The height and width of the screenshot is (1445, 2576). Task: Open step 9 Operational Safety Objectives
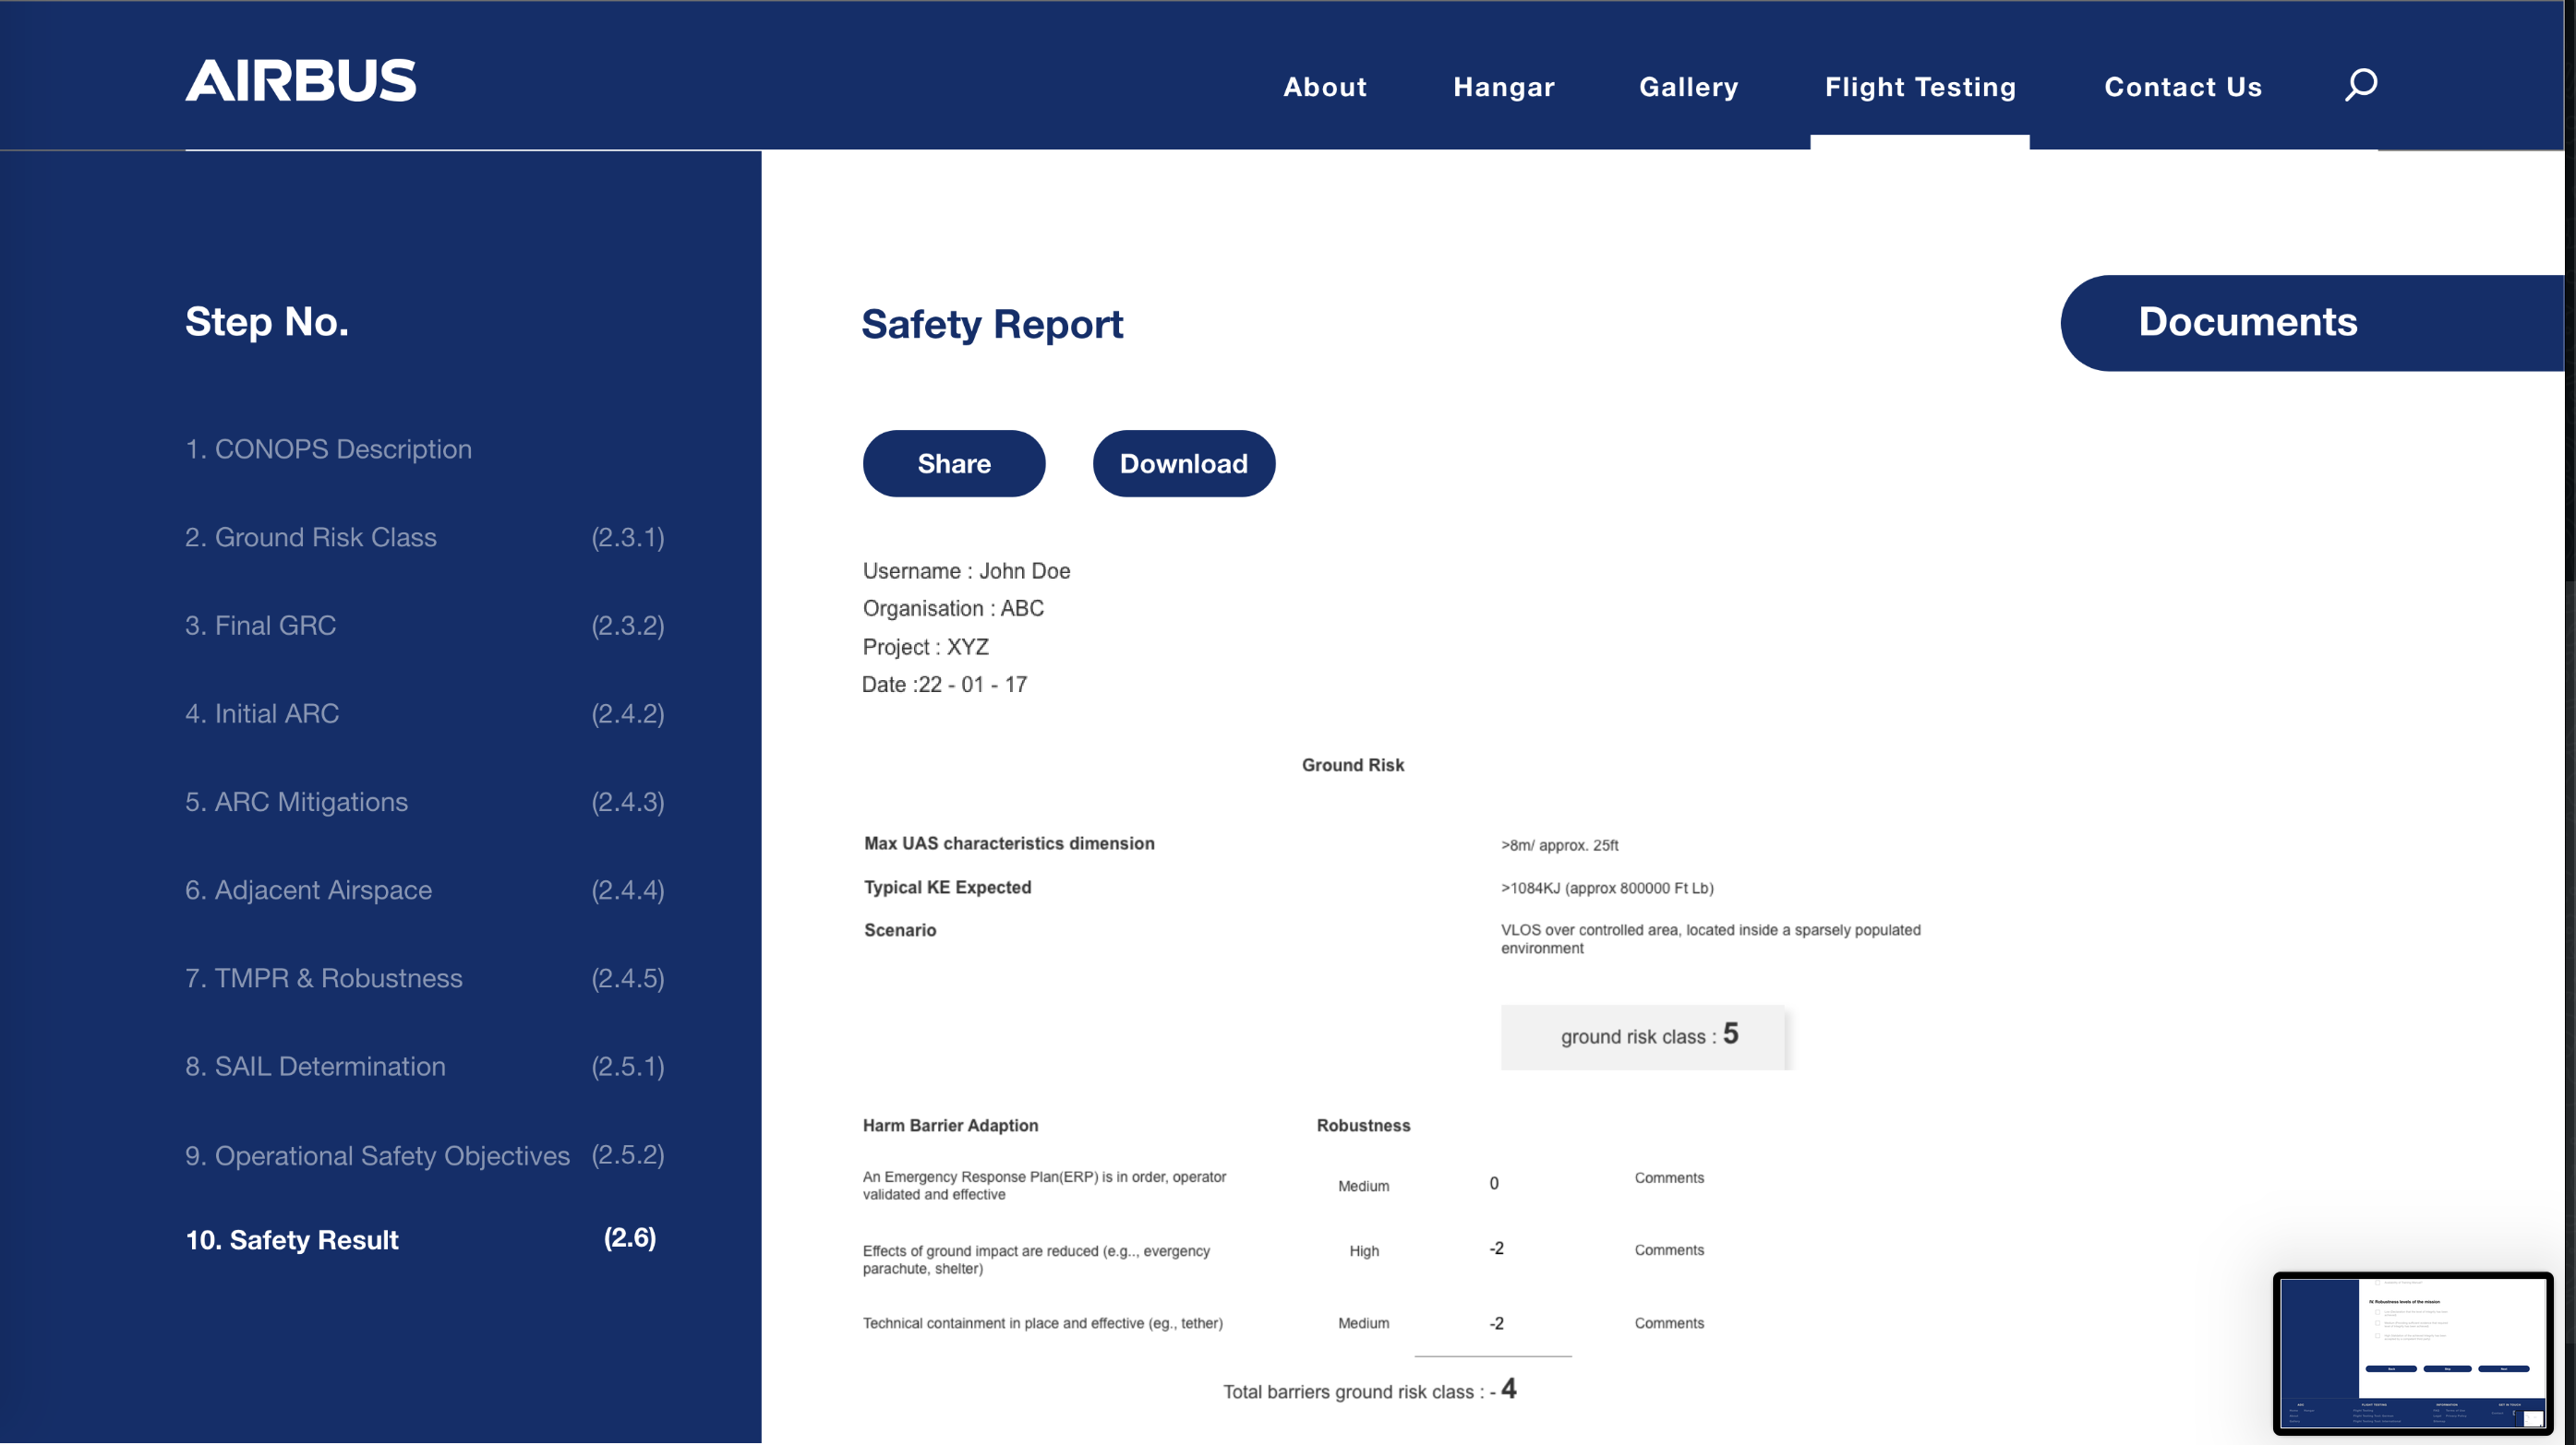377,1155
